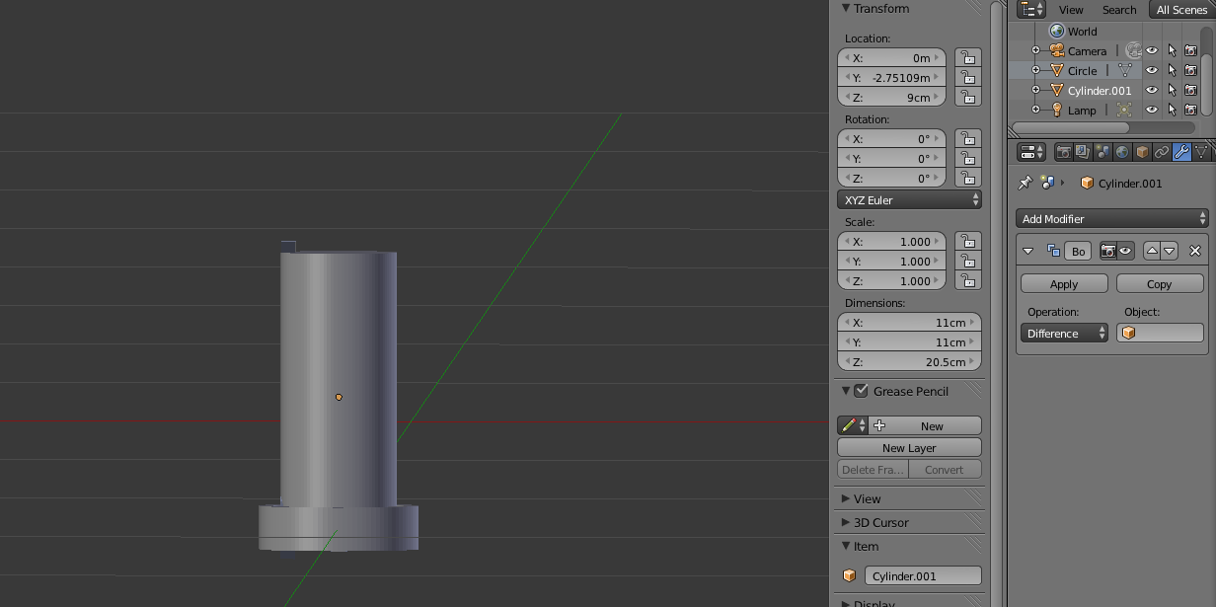Image resolution: width=1216 pixels, height=607 pixels.
Task: Open the Object Data triangle tab icon
Action: coord(1201,152)
